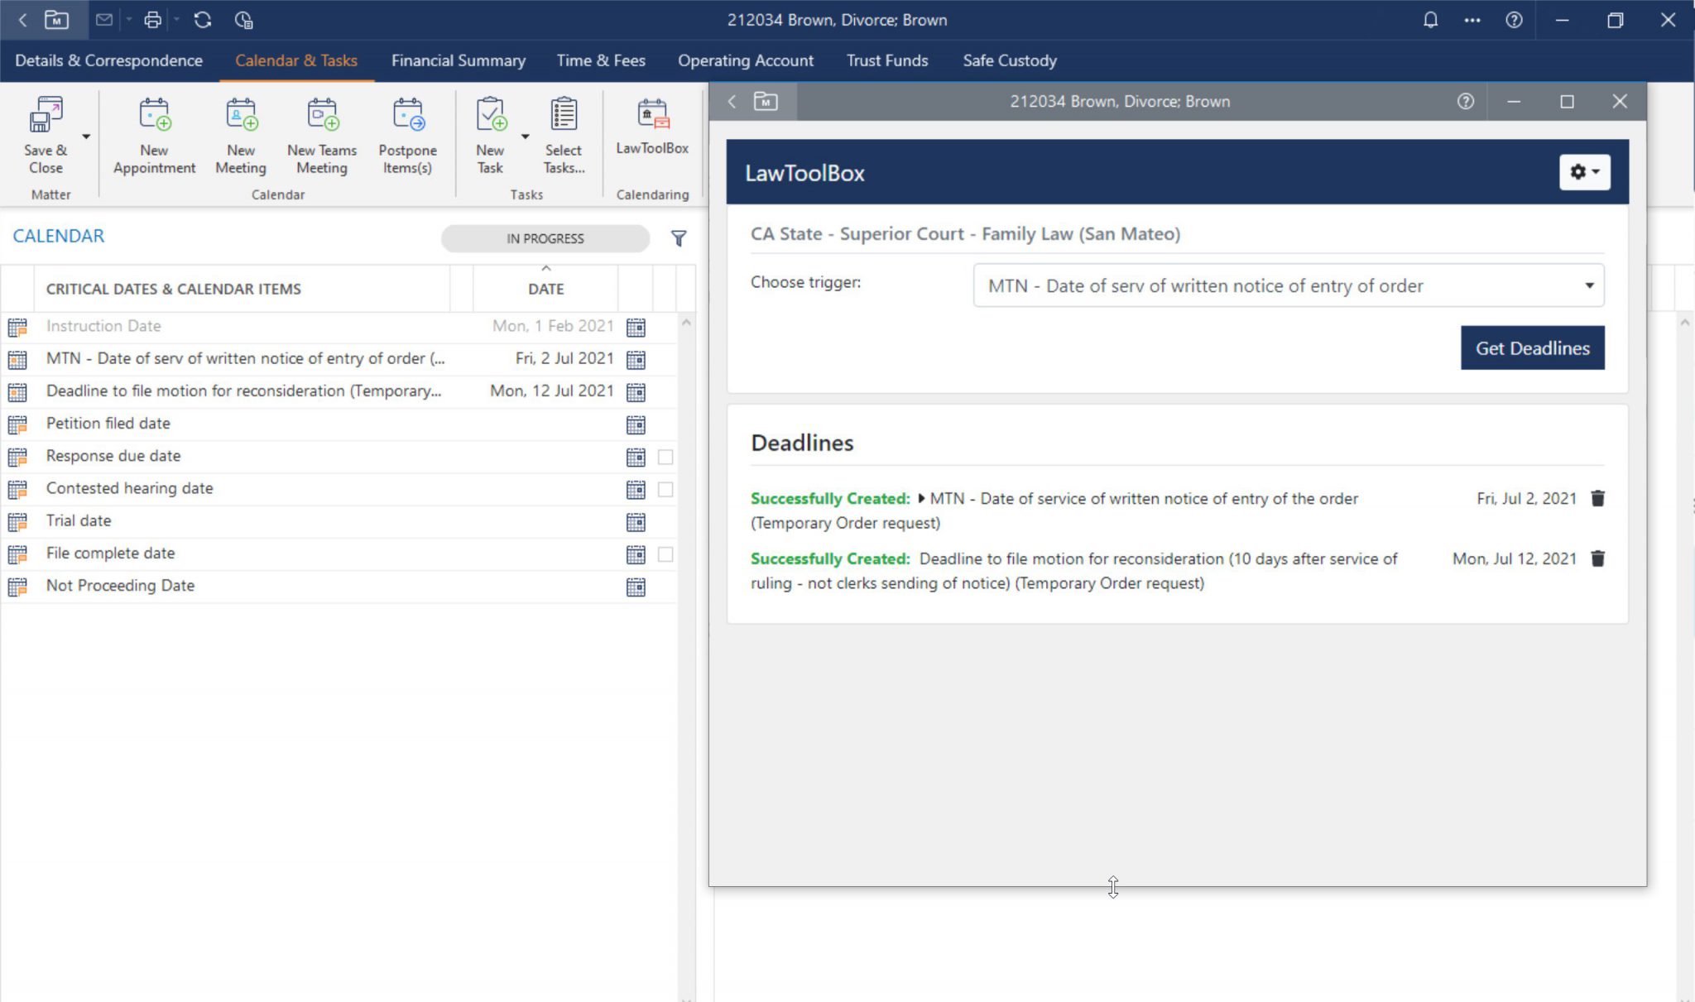Expand the MTN deadline details arrow
Viewport: 1695px width, 1002px height.
tap(921, 498)
